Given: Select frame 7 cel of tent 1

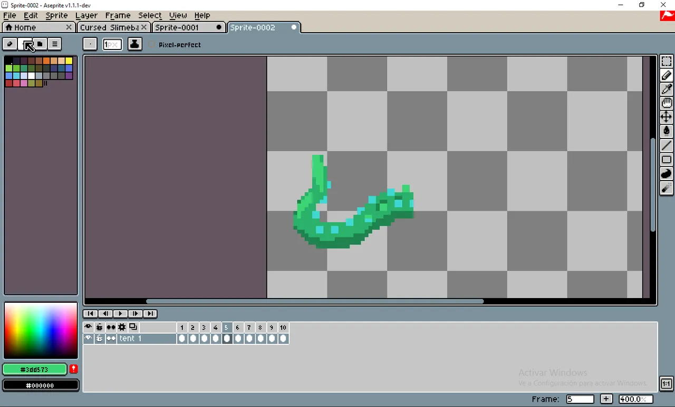Looking at the screenshot, I should click(x=249, y=338).
